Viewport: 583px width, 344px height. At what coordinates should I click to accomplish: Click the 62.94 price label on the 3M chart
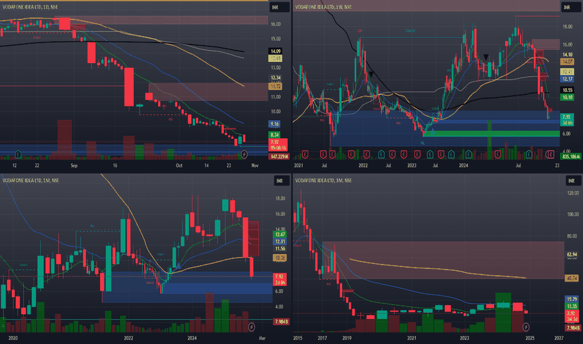click(x=572, y=255)
